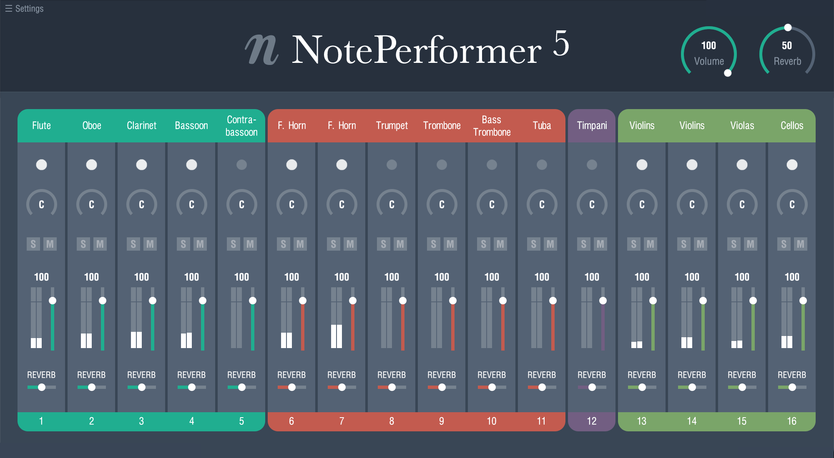Click the Trumpet reverb slider

pyautogui.click(x=392, y=387)
